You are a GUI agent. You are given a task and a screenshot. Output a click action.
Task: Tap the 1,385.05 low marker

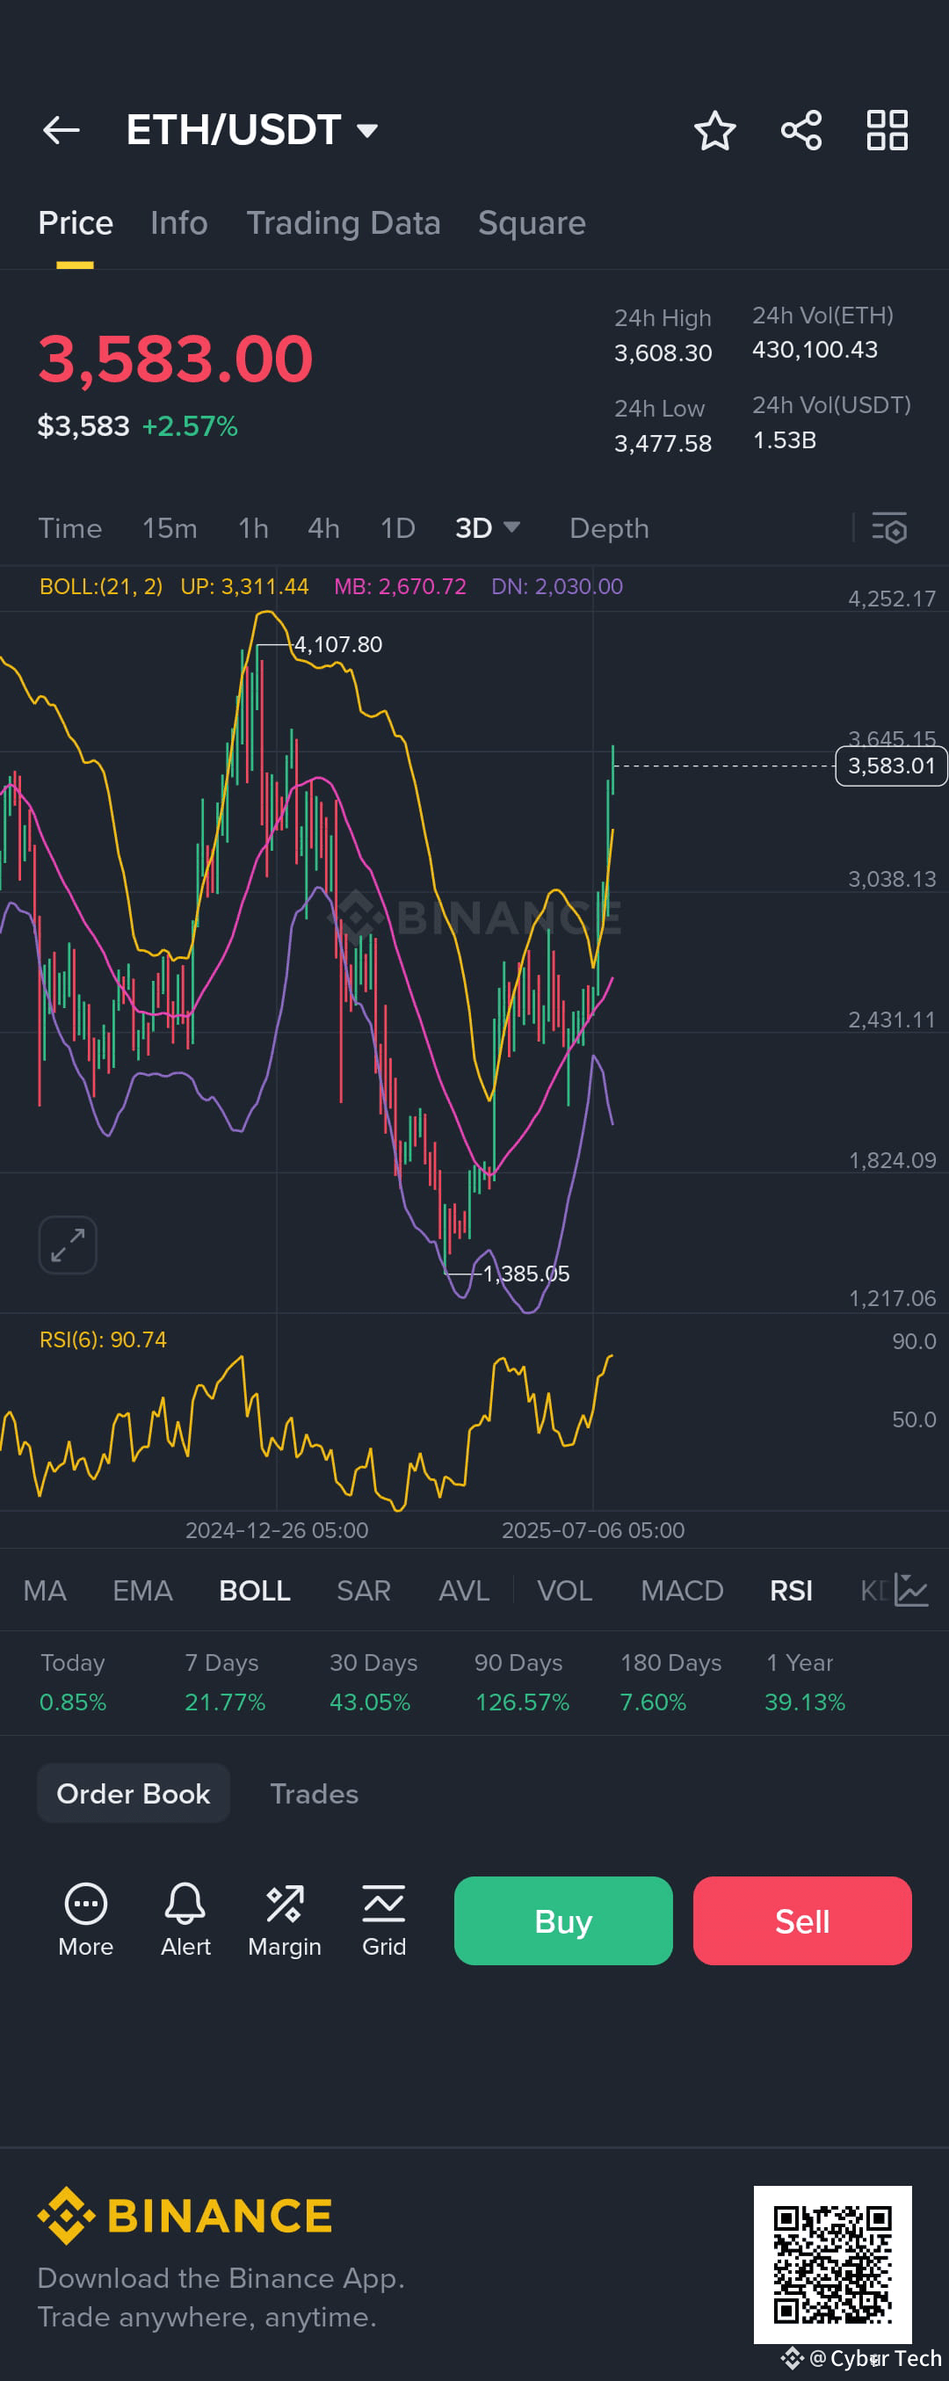[x=525, y=1274]
